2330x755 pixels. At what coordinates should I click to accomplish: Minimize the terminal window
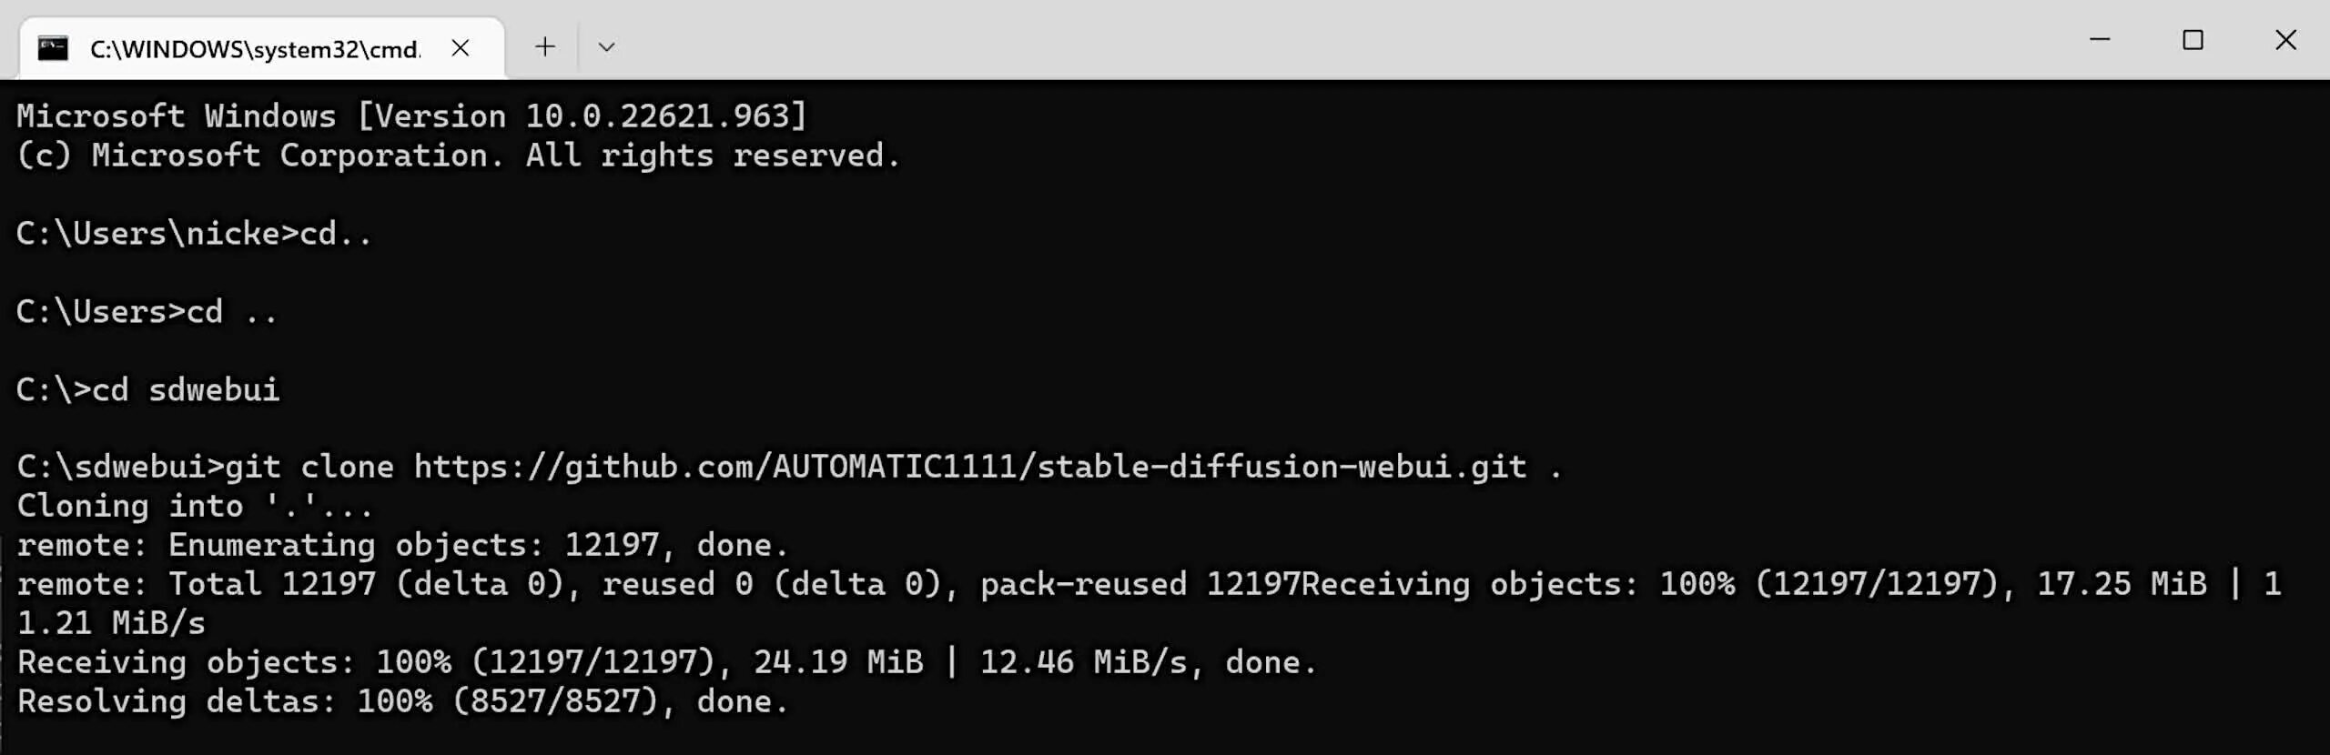click(x=2100, y=40)
